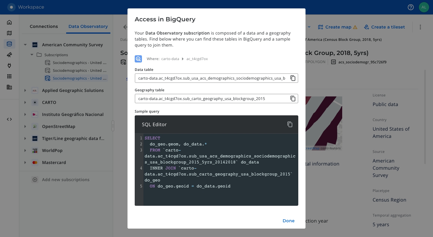Open the Home icon in sidebar

pos(9,22)
